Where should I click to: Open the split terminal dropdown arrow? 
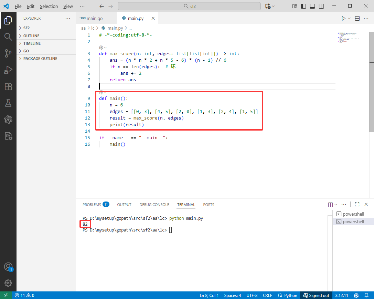click(x=336, y=205)
